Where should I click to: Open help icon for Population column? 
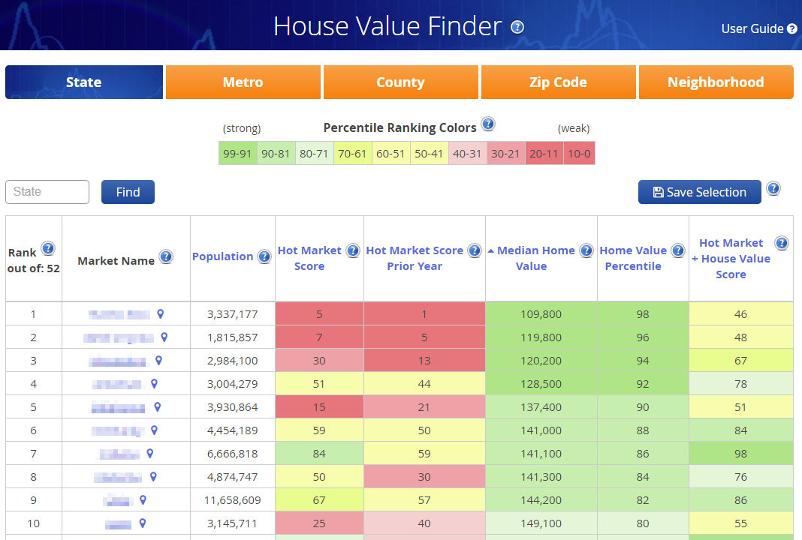click(264, 256)
